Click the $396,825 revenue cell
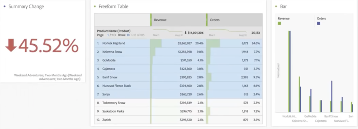The height and width of the screenshot is (129, 358). (186, 77)
